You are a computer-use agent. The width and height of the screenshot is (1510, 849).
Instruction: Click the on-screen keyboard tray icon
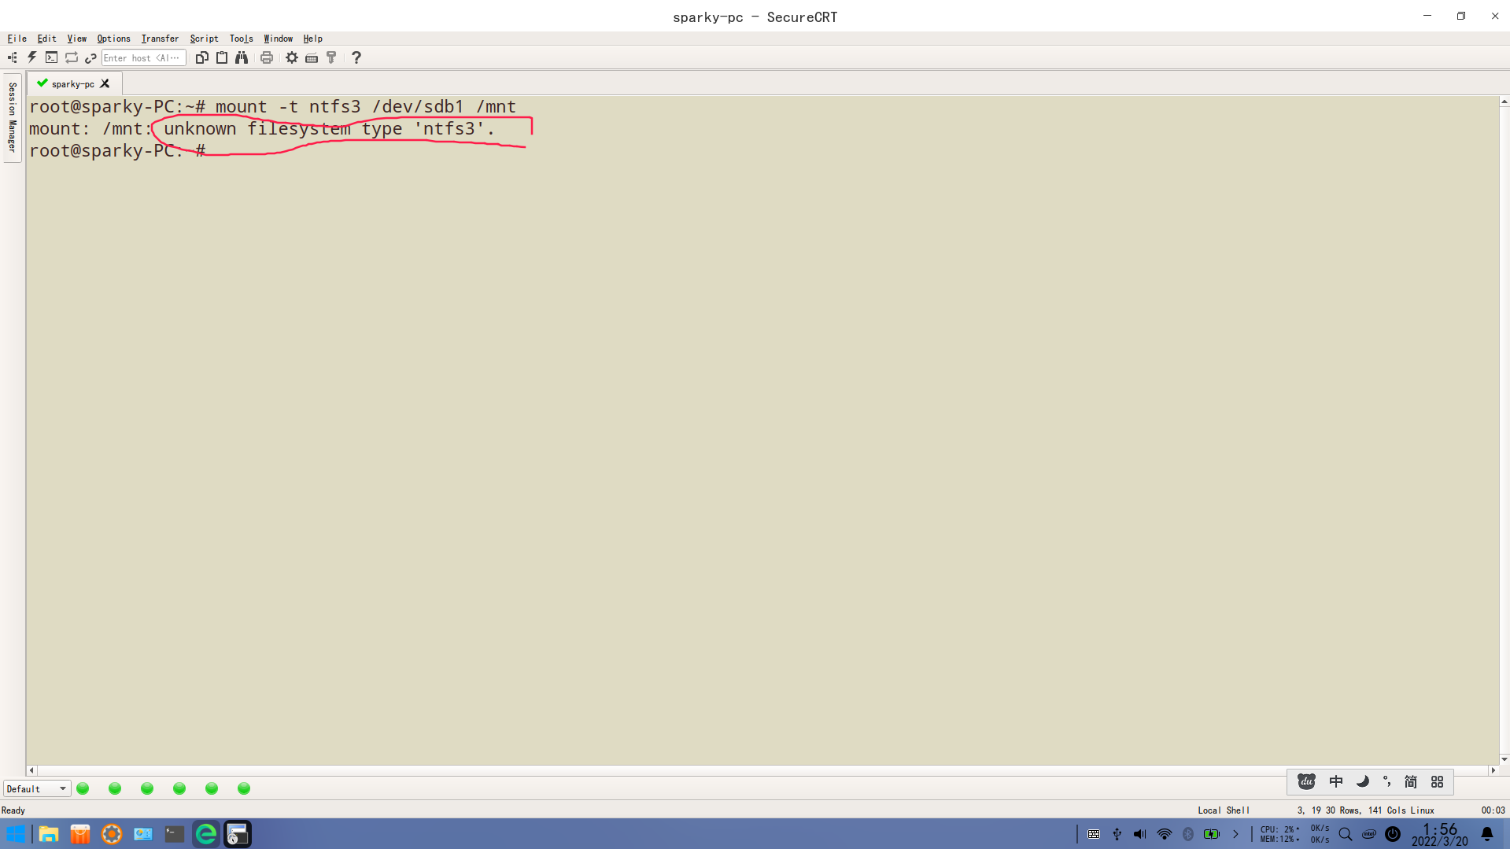coord(1094,834)
